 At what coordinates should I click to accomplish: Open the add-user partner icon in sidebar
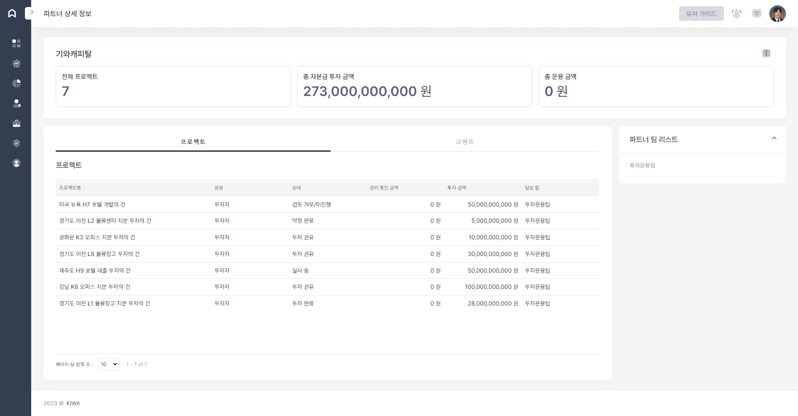tap(16, 103)
